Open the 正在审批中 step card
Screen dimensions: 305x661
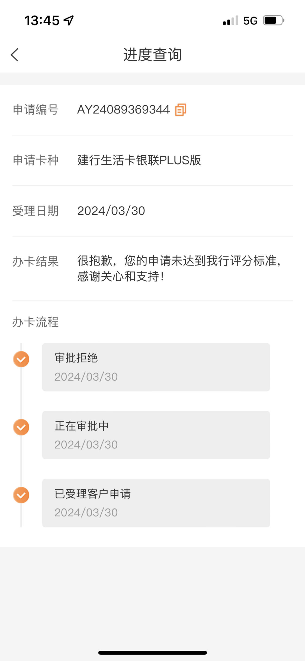point(156,435)
